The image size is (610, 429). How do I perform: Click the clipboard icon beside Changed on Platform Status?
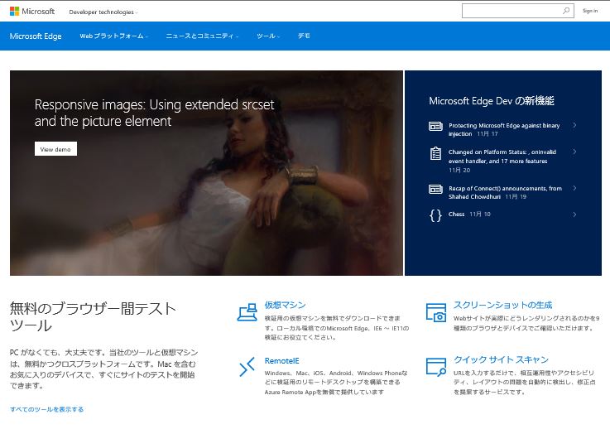(435, 153)
